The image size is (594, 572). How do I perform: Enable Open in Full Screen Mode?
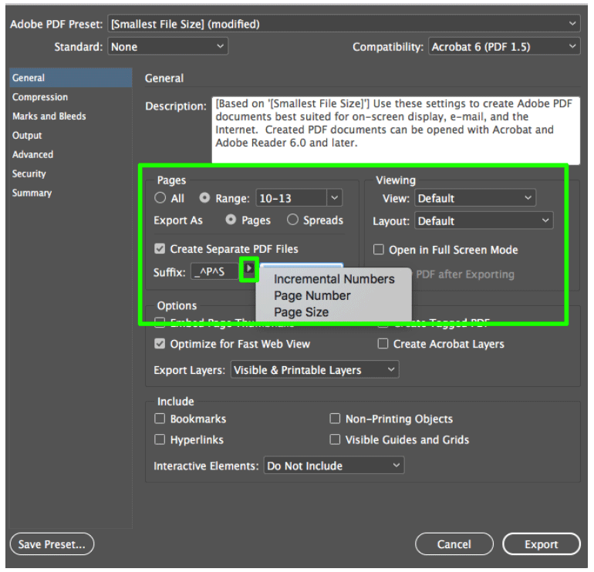click(x=378, y=250)
